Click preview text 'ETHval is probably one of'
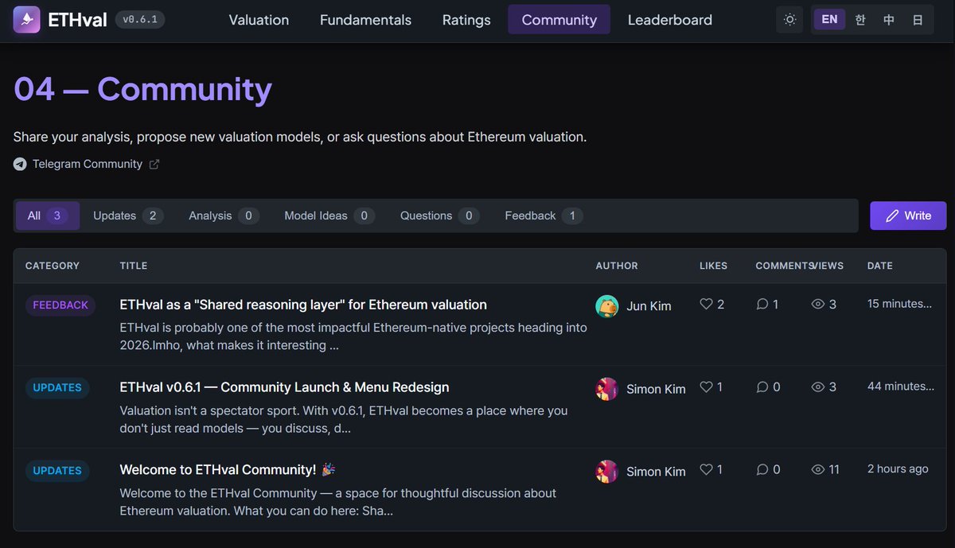This screenshot has width=955, height=548. point(353,336)
